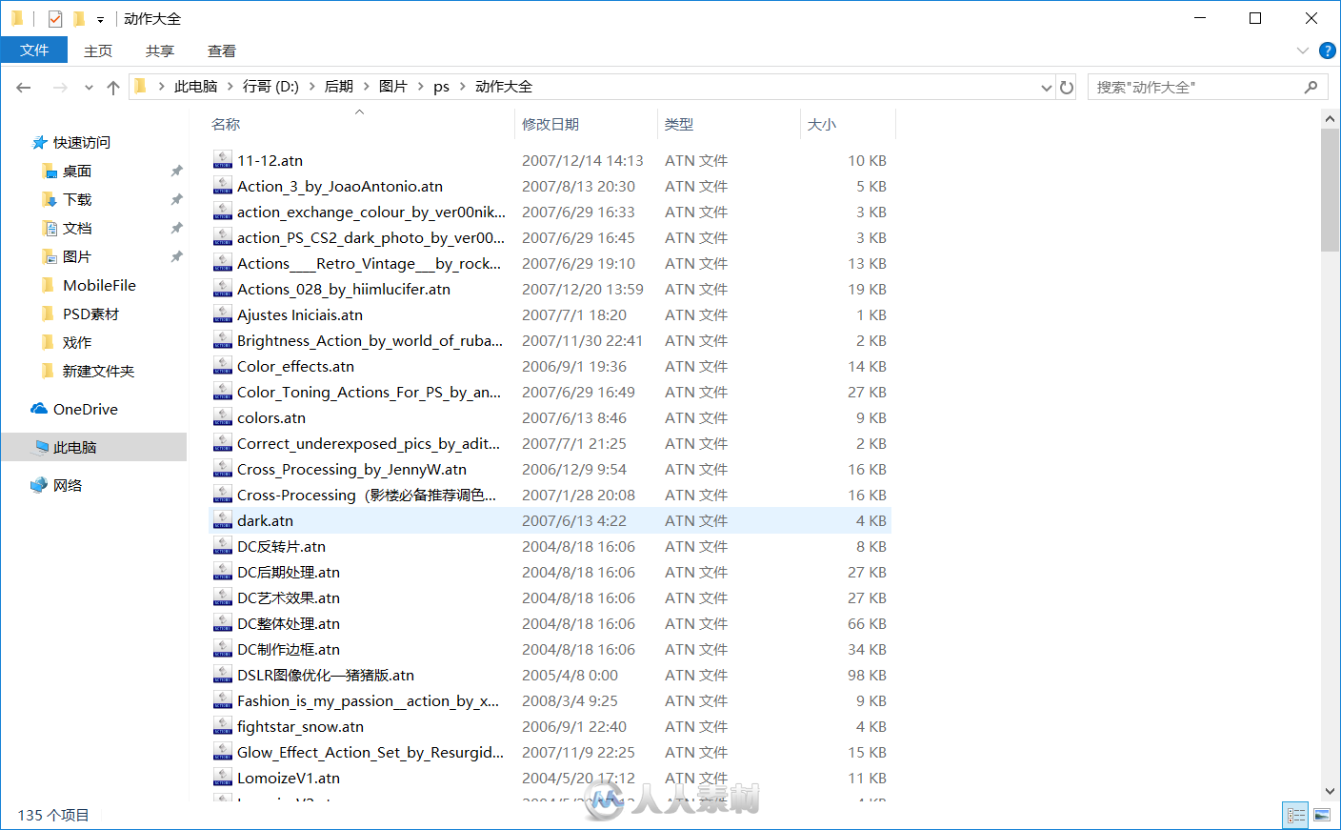Click 图片 in the address breadcrumb
Image resolution: width=1341 pixels, height=830 pixels.
coord(393,87)
